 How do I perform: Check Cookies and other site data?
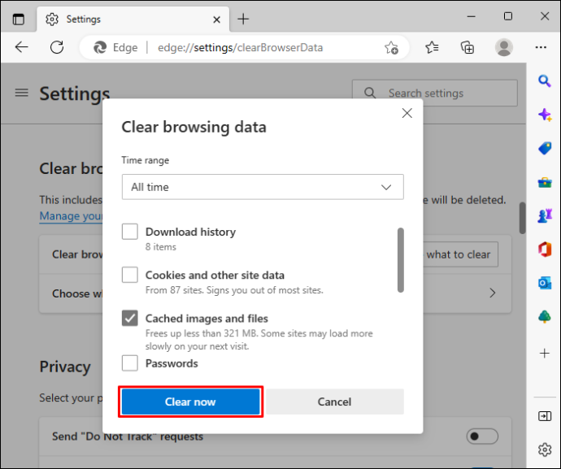click(x=129, y=275)
